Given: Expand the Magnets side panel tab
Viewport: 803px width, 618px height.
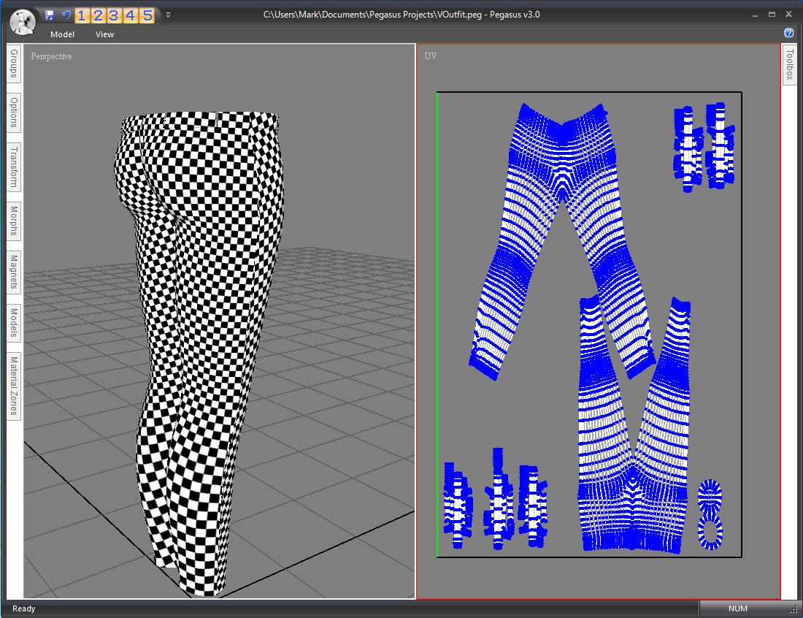Looking at the screenshot, I should tap(14, 272).
